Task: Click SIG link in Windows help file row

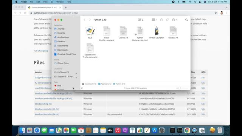Action: 203,104
